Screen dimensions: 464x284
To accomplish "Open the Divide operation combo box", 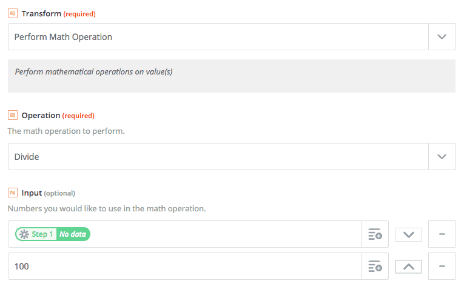I will click(218, 157).
